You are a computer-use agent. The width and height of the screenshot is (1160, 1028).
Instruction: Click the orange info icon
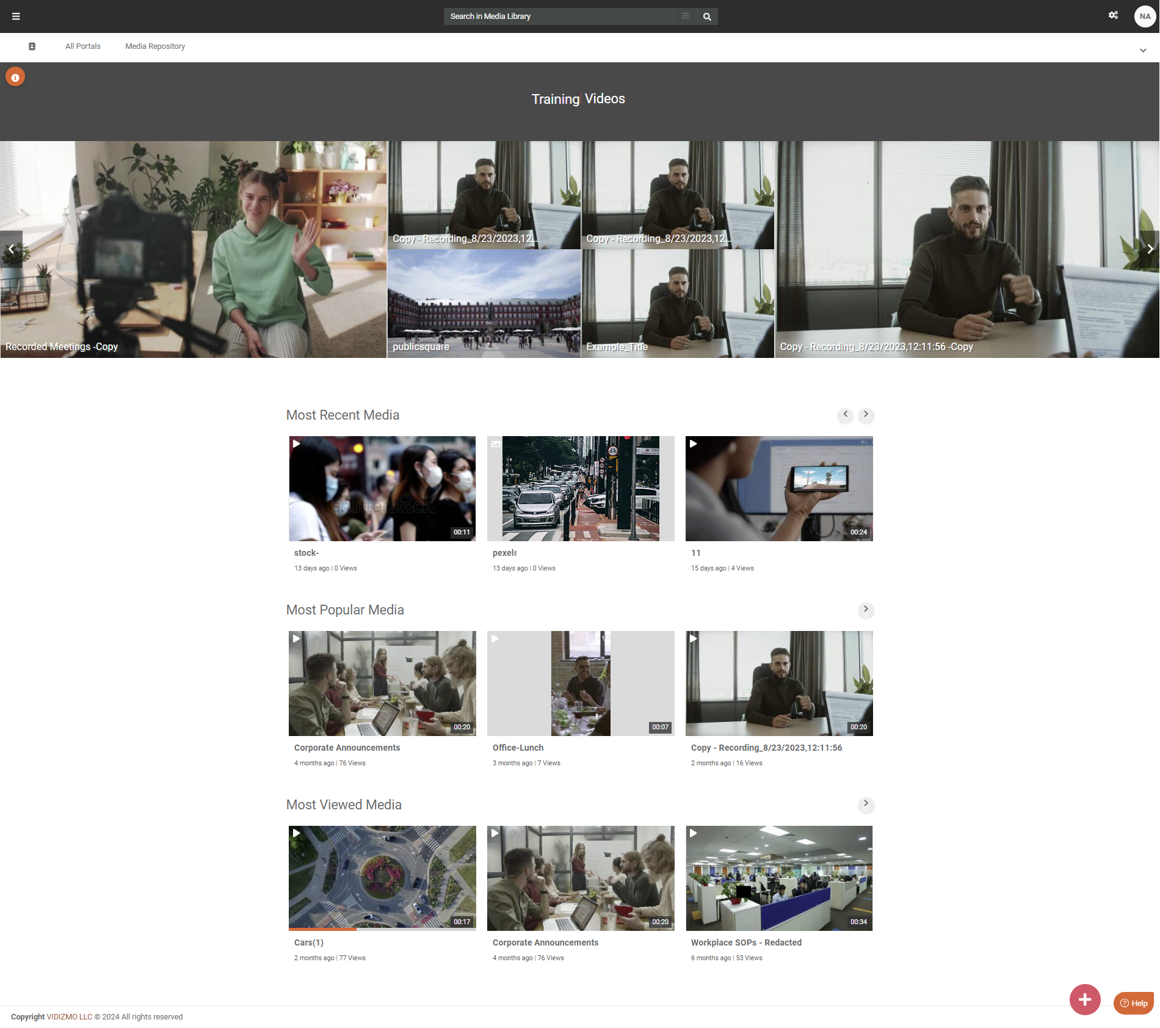coord(15,78)
